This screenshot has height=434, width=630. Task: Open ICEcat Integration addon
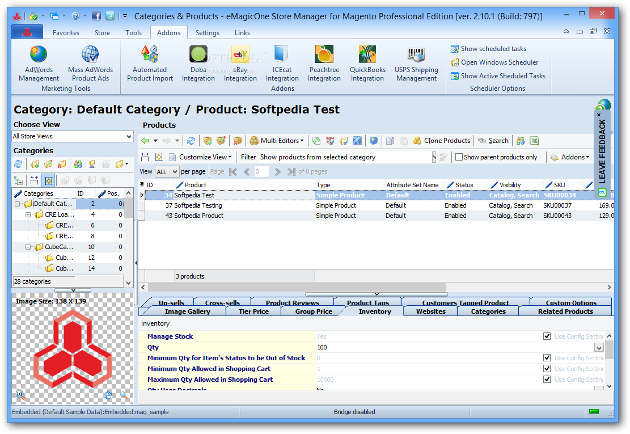[282, 64]
